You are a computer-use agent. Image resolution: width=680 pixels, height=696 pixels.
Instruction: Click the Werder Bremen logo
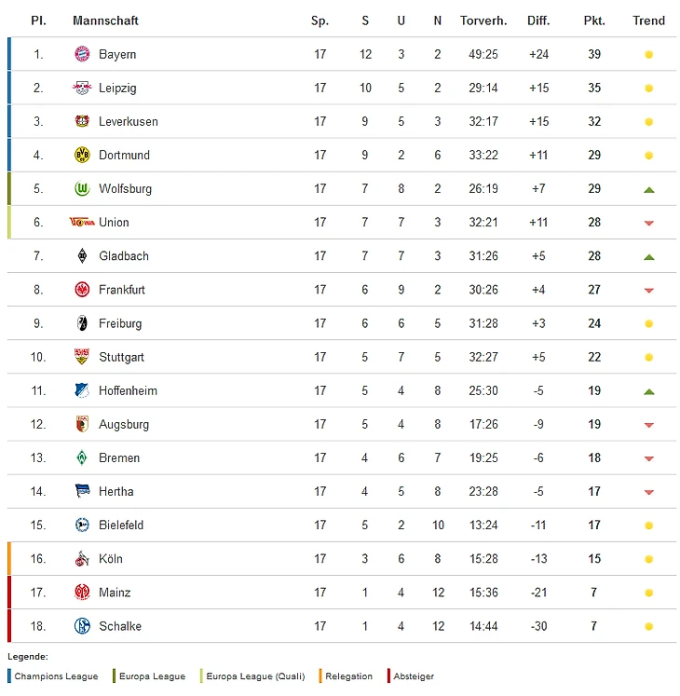coord(82,457)
